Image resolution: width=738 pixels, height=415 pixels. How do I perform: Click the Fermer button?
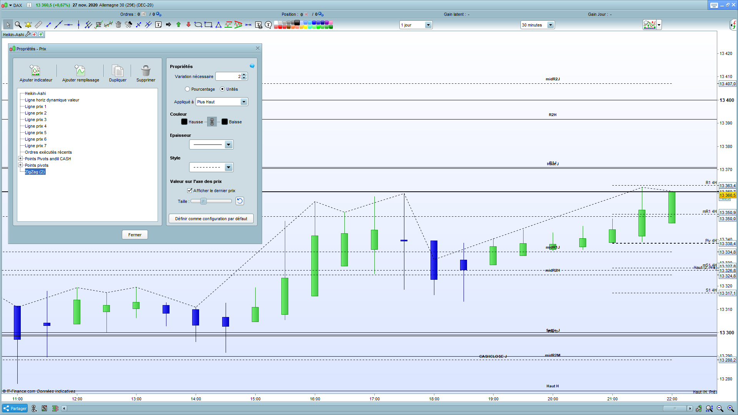click(x=135, y=235)
